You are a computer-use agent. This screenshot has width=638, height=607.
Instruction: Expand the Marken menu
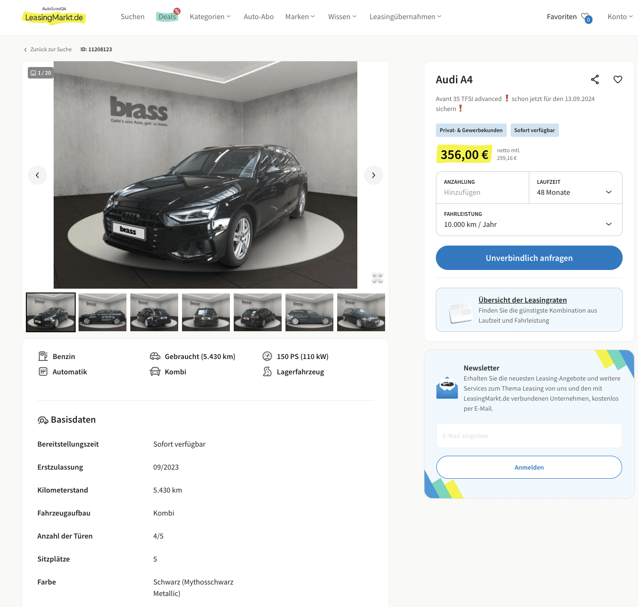coord(300,17)
